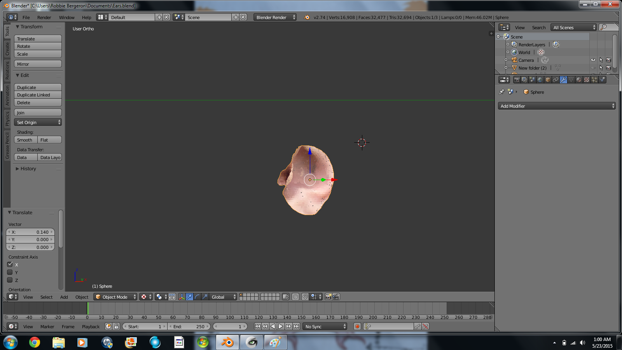Click the Smooth shading button
Image resolution: width=622 pixels, height=350 pixels.
(x=26, y=140)
